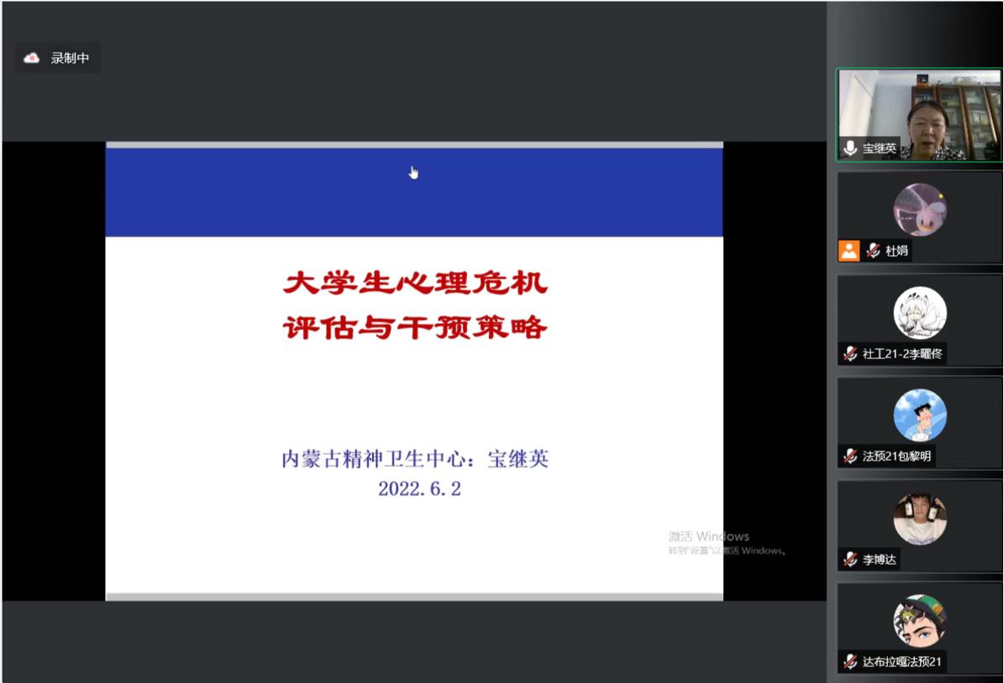Click the 李博达 participant name label
1003x683 pixels.
(x=880, y=560)
